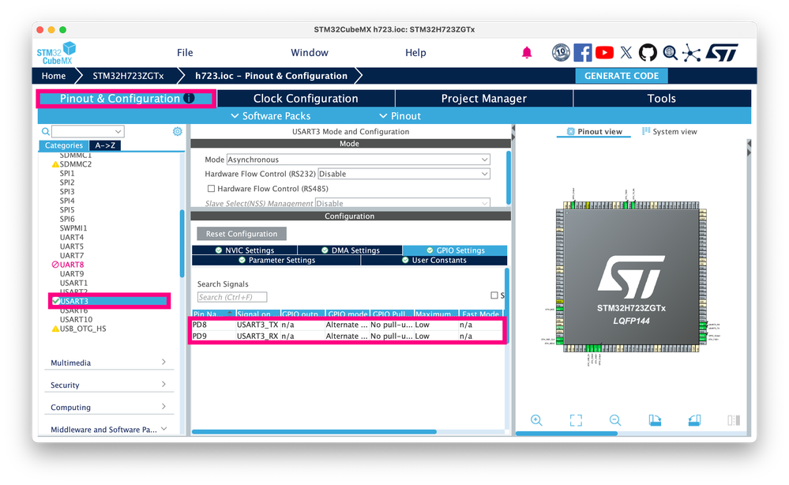
Task: Click the categories list vertical scrollbar
Action: tap(182, 244)
